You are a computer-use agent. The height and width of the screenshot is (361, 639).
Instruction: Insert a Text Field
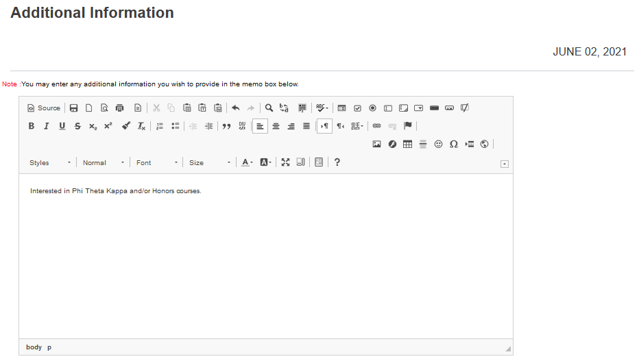pyautogui.click(x=388, y=108)
